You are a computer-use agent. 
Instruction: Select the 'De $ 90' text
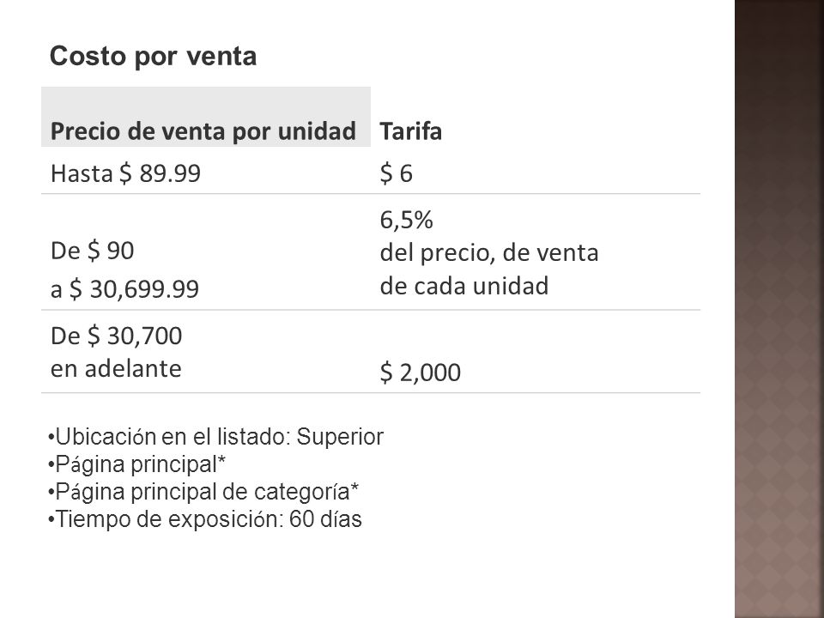pos(93,251)
